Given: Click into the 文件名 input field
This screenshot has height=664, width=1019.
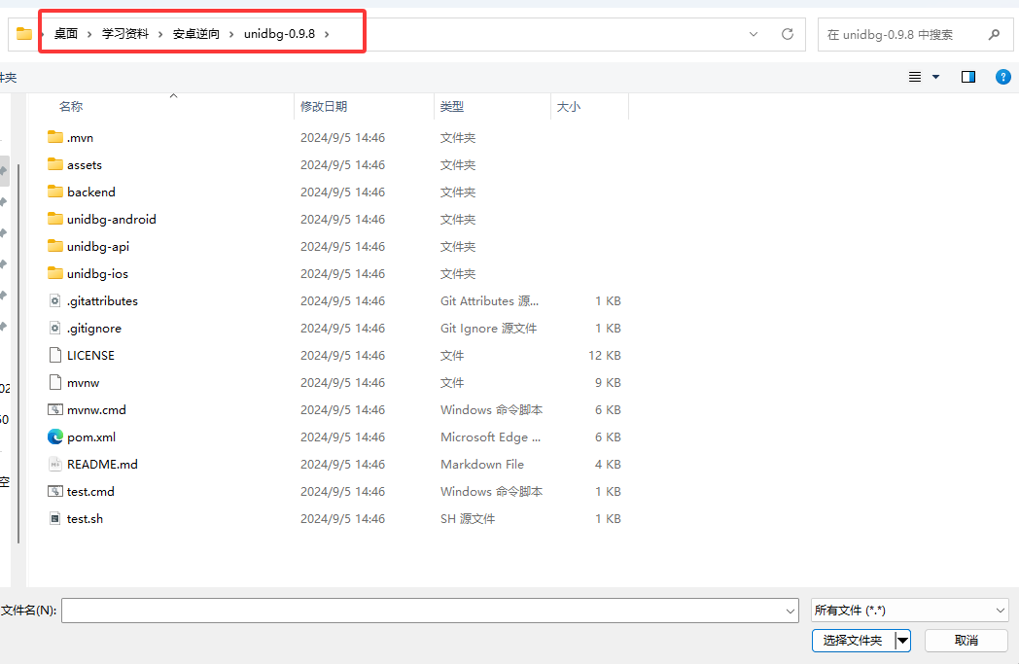Looking at the screenshot, I should [x=422, y=611].
